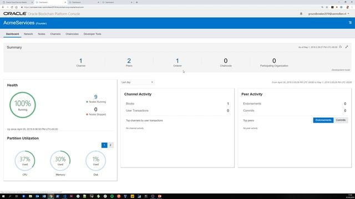The image size is (355, 199).
Task: Click the Endorsements row in Peer Activity
Action: 295,103
